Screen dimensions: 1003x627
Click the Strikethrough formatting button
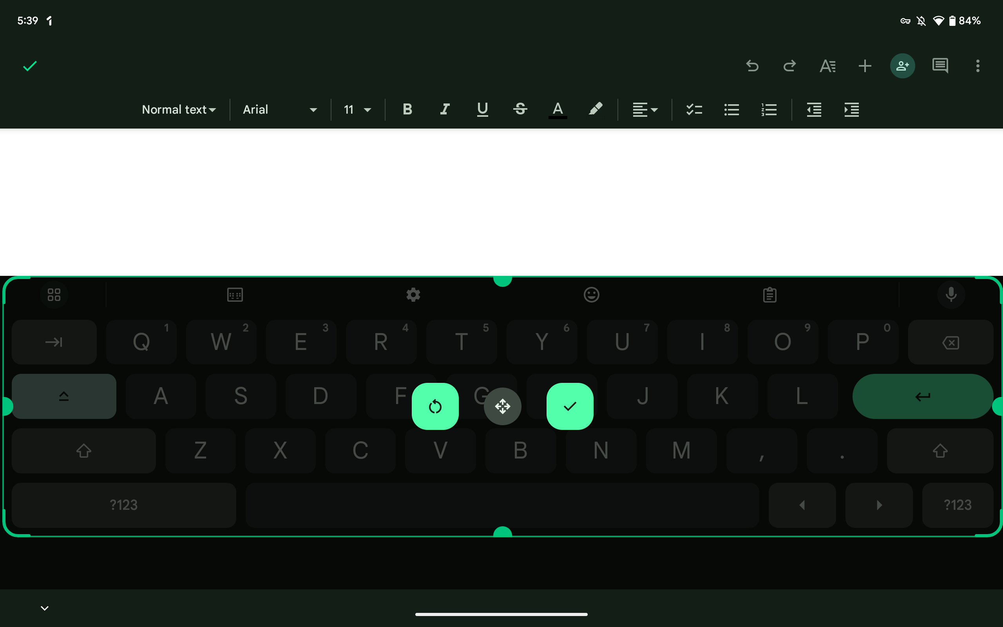[520, 109]
